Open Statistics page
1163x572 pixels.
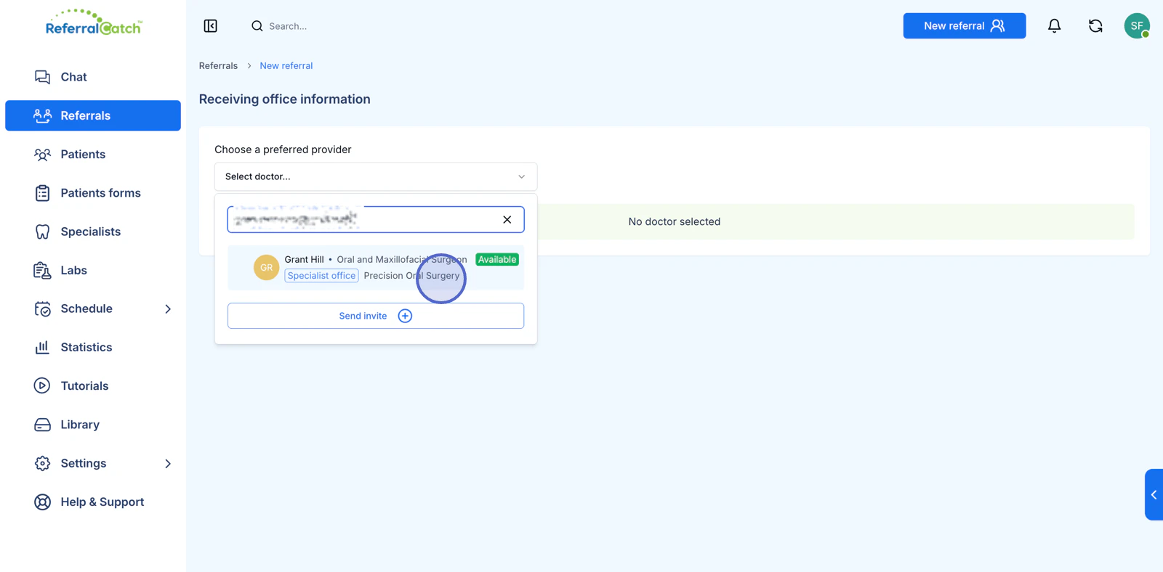click(x=92, y=347)
